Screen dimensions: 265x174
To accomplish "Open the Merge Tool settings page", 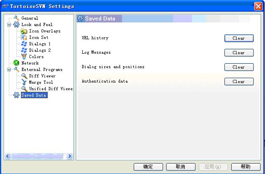I will (x=41, y=82).
